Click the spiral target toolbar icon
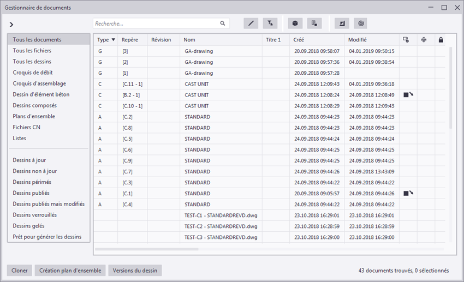 click(x=360, y=23)
